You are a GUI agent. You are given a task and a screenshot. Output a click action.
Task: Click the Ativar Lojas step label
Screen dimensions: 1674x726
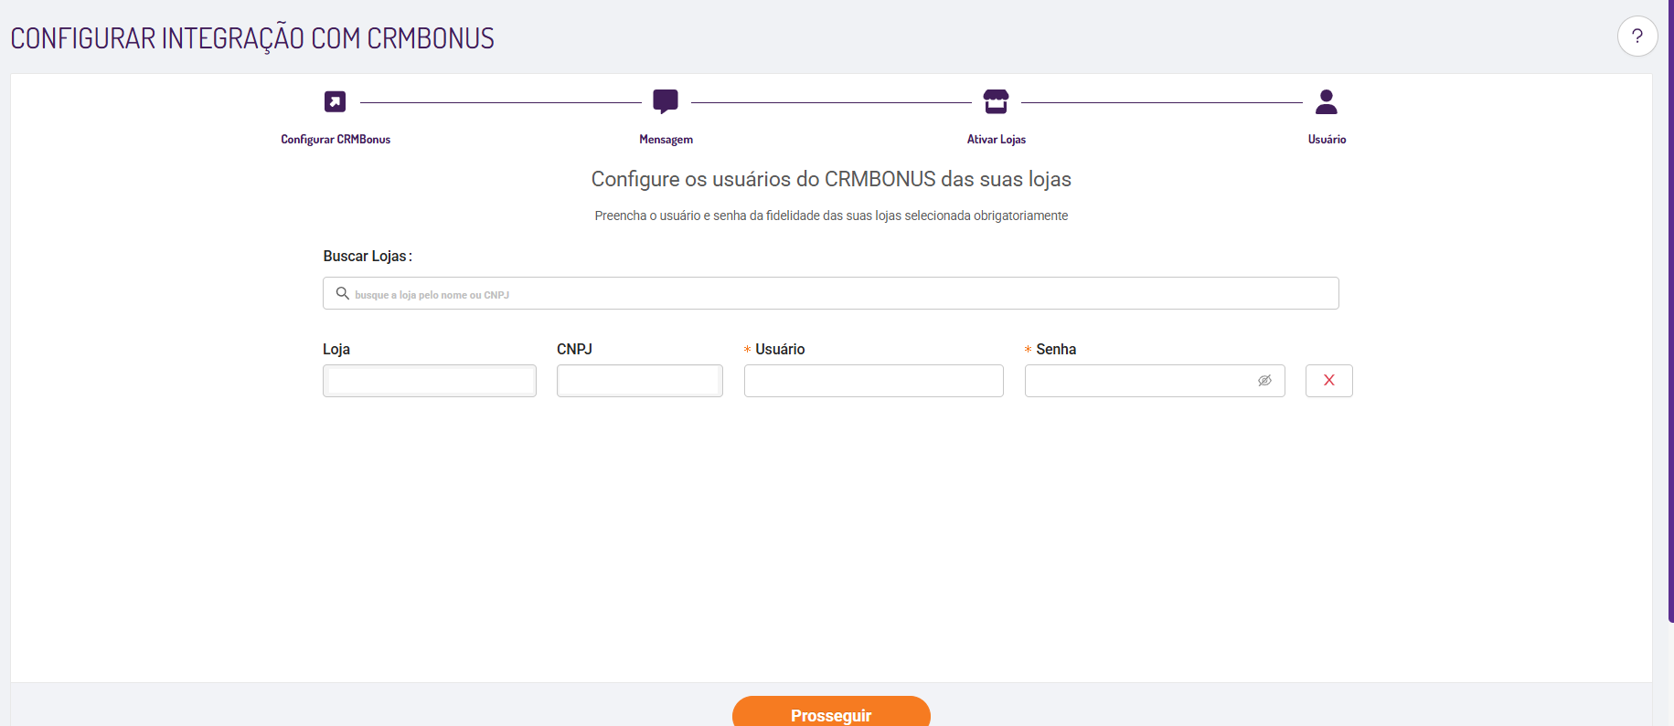[x=997, y=140]
